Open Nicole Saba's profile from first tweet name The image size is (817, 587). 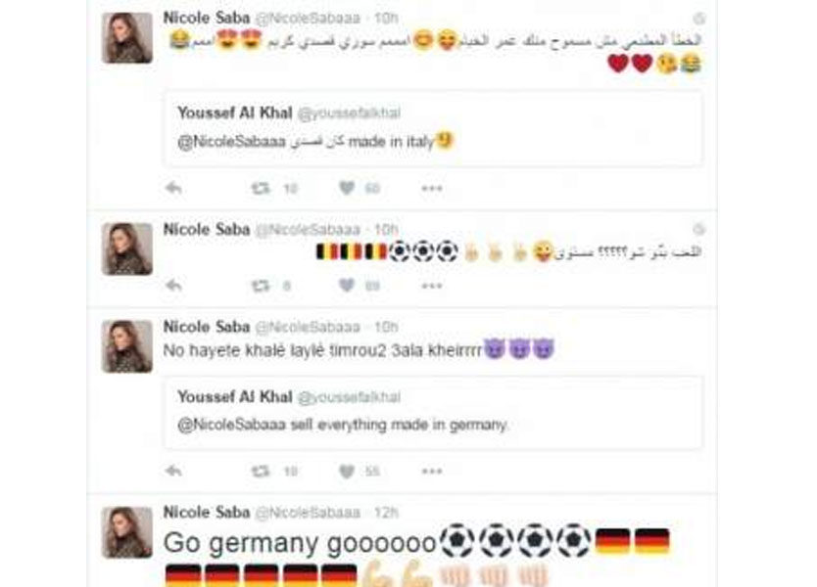coord(207,18)
